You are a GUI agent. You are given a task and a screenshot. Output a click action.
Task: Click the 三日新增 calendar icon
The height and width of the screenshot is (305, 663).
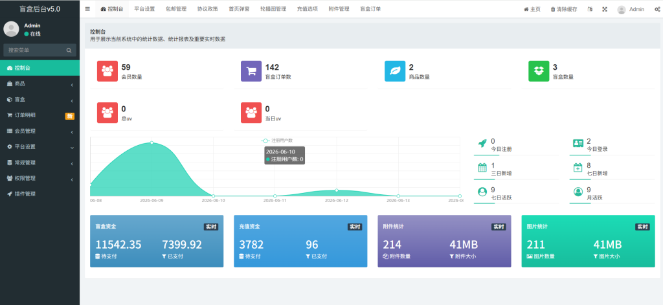click(482, 168)
